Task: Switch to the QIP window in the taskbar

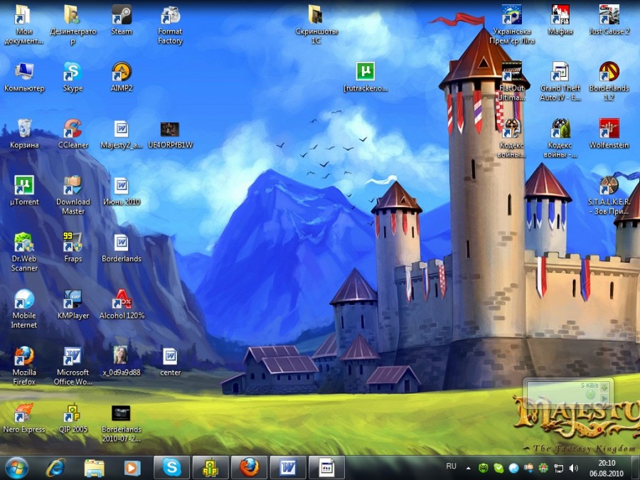Action: (210, 468)
